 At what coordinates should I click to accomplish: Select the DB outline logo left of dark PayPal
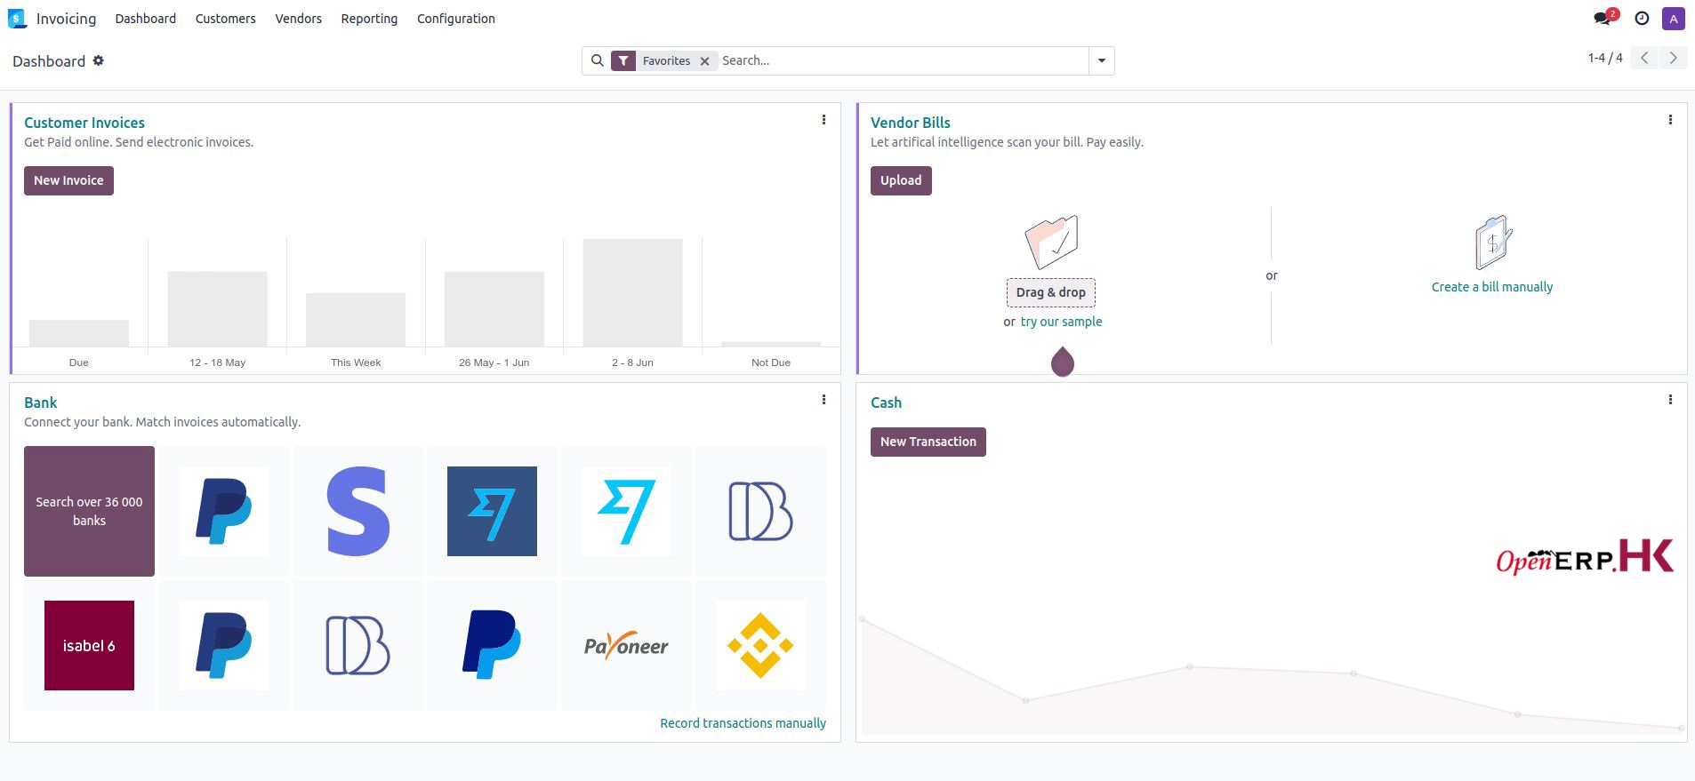tap(357, 646)
